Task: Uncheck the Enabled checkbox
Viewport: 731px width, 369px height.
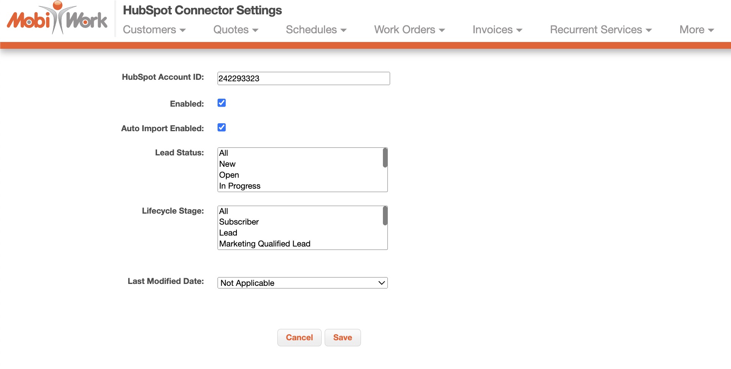Action: click(222, 103)
